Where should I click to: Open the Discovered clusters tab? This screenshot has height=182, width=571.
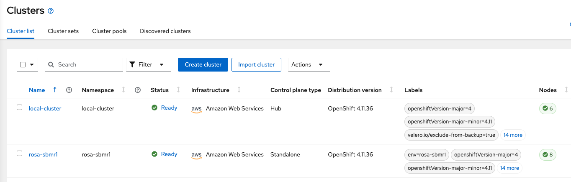tap(165, 31)
